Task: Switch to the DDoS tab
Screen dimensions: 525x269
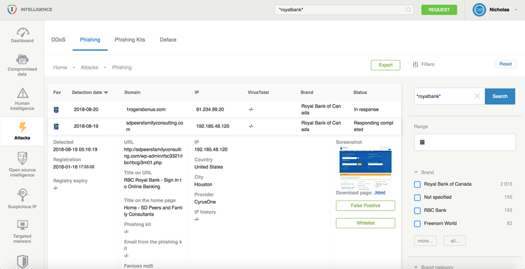Action: 59,40
